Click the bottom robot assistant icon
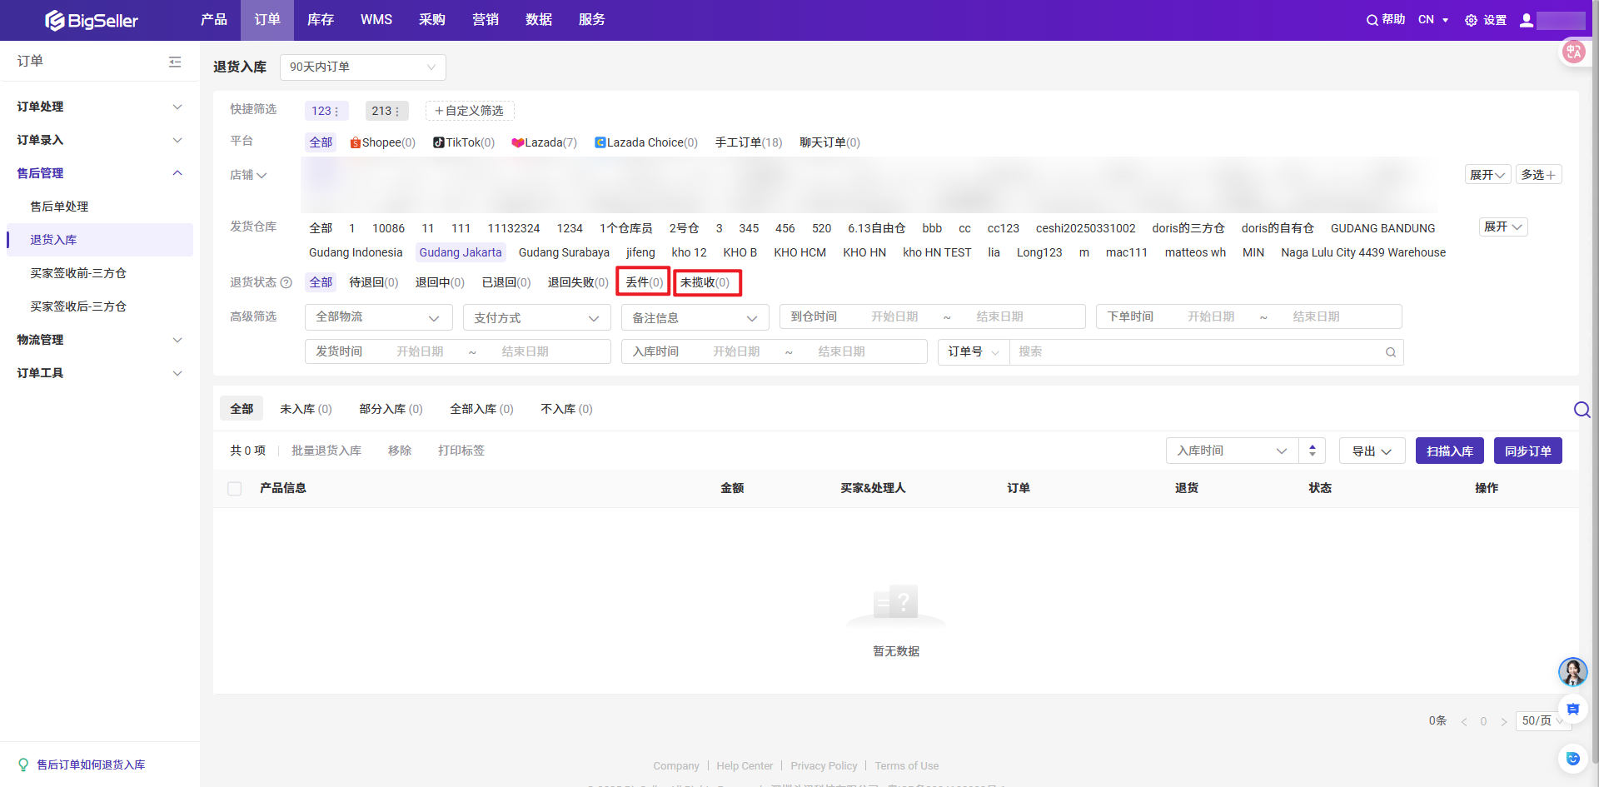The height and width of the screenshot is (787, 1599). point(1573,759)
